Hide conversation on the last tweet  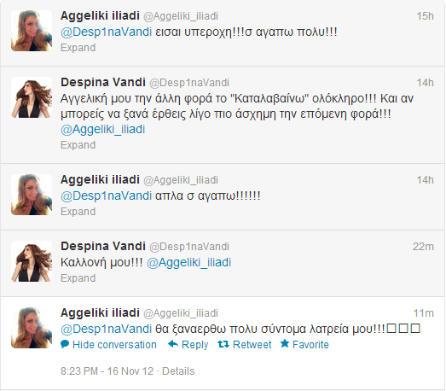pyautogui.click(x=114, y=345)
